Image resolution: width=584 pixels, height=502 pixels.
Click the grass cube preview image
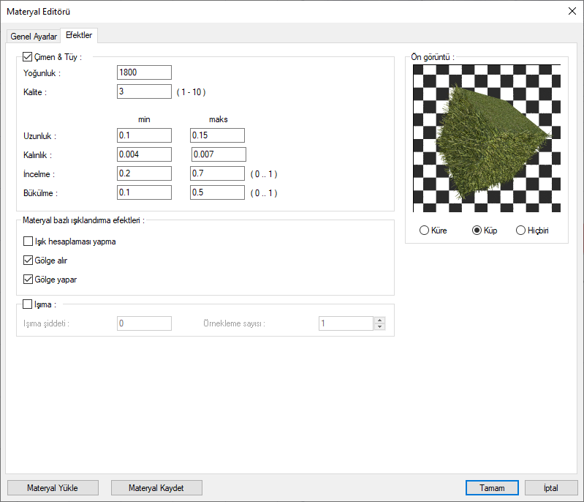486,138
